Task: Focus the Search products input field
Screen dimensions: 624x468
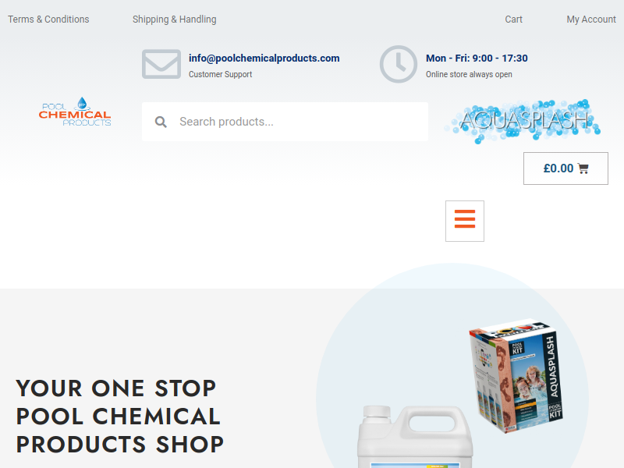Action: tap(285, 122)
